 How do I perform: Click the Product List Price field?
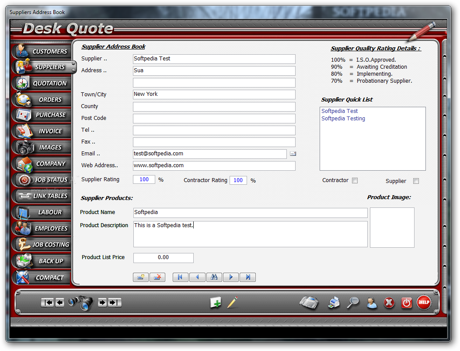click(x=164, y=258)
